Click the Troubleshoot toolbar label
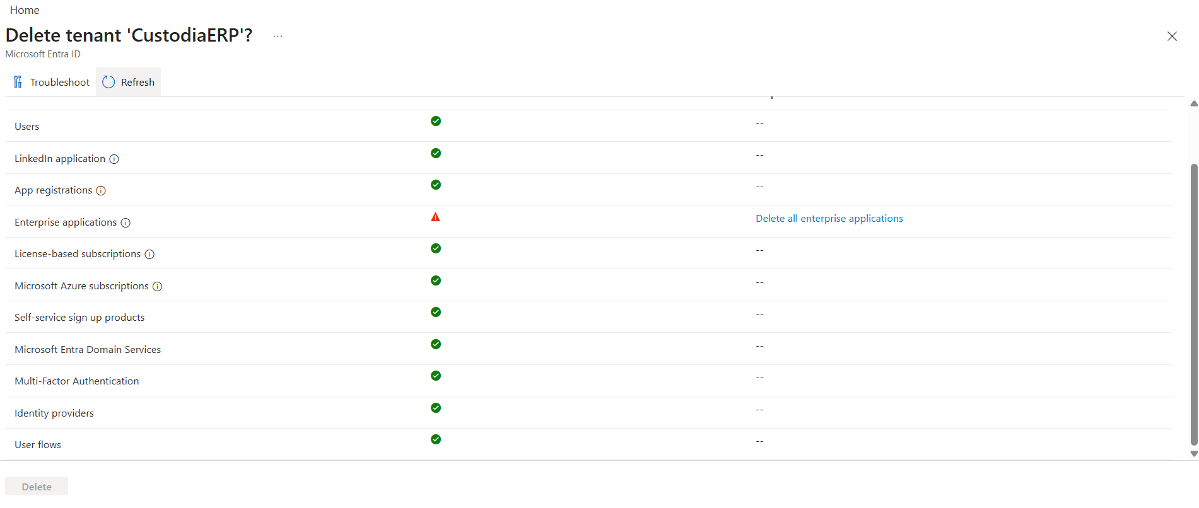The image size is (1199, 508). pyautogui.click(x=60, y=83)
